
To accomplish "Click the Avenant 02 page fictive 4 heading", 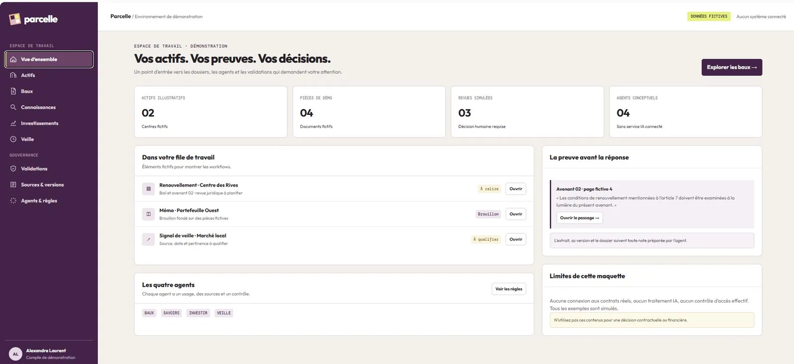I will coord(584,189).
